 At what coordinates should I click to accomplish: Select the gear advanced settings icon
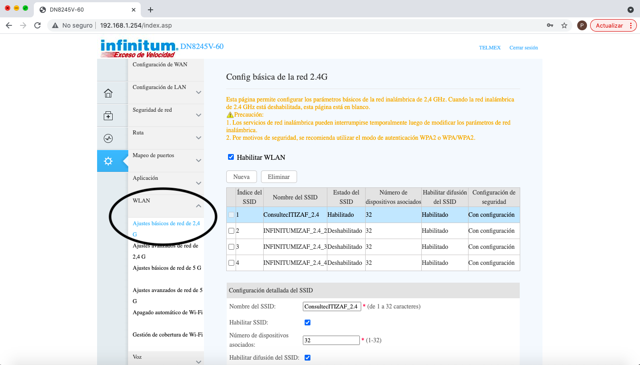click(108, 161)
